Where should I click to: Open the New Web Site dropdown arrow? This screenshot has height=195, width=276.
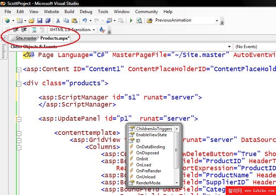click(x=13, y=21)
